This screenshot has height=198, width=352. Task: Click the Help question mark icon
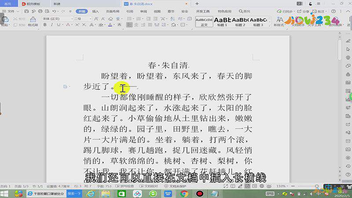pyautogui.click(x=334, y=11)
